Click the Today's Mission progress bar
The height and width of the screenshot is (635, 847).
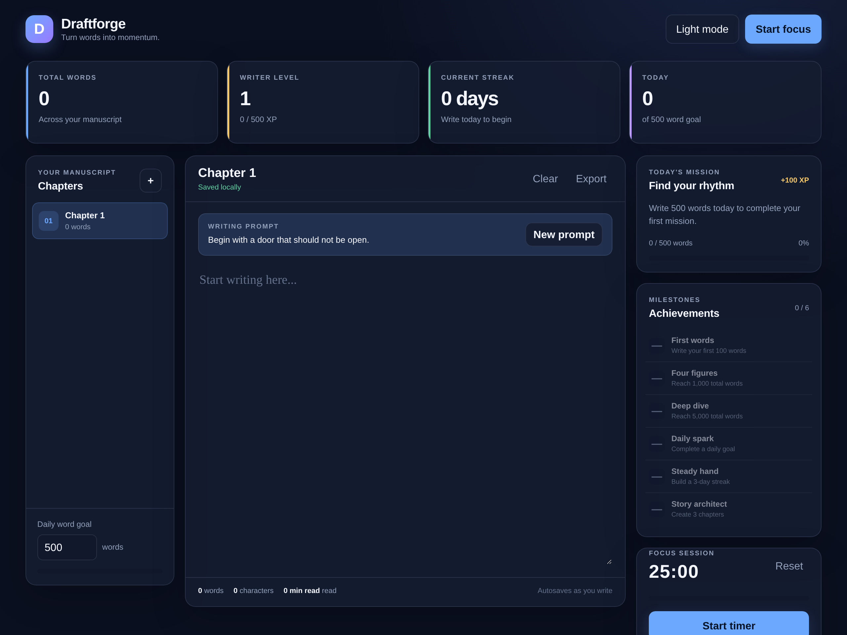(x=729, y=258)
